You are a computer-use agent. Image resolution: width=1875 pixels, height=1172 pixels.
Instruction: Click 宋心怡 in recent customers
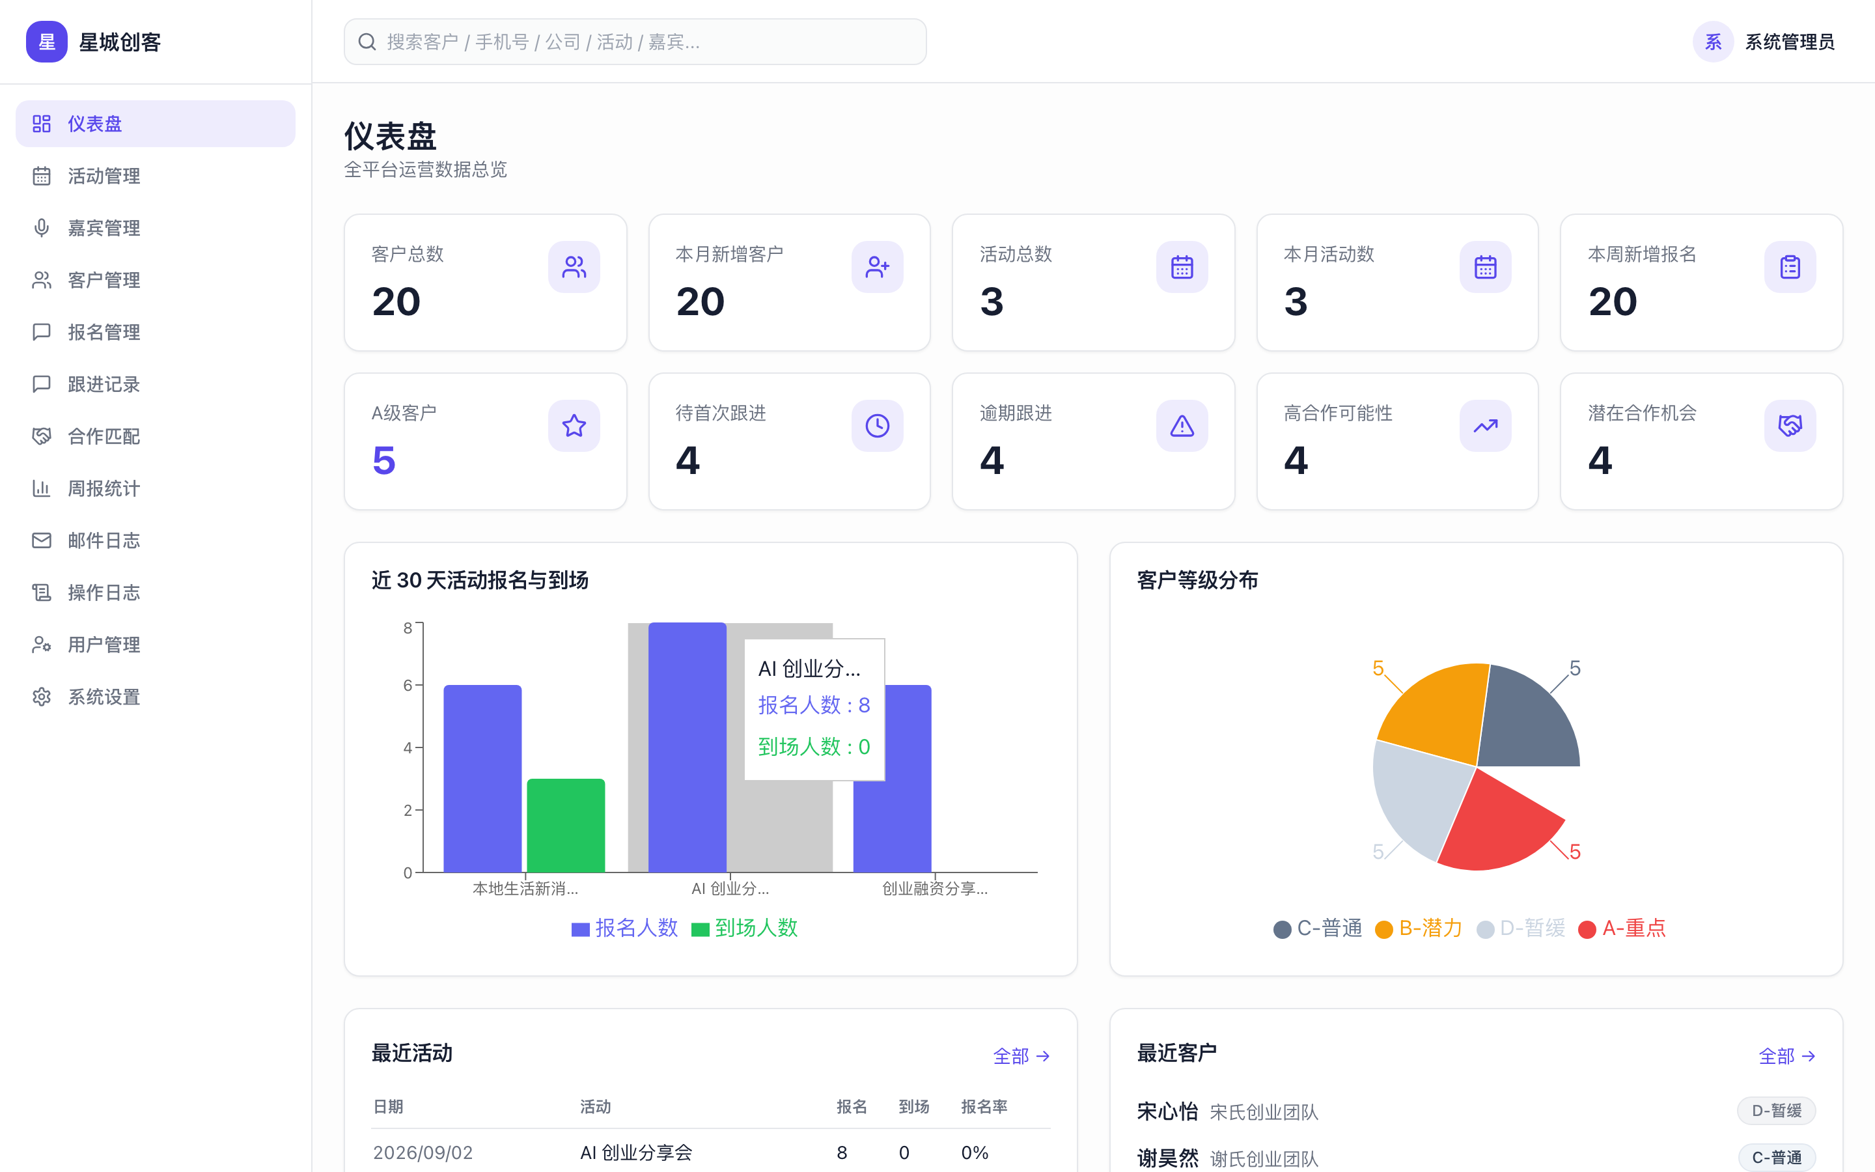coord(1167,1111)
